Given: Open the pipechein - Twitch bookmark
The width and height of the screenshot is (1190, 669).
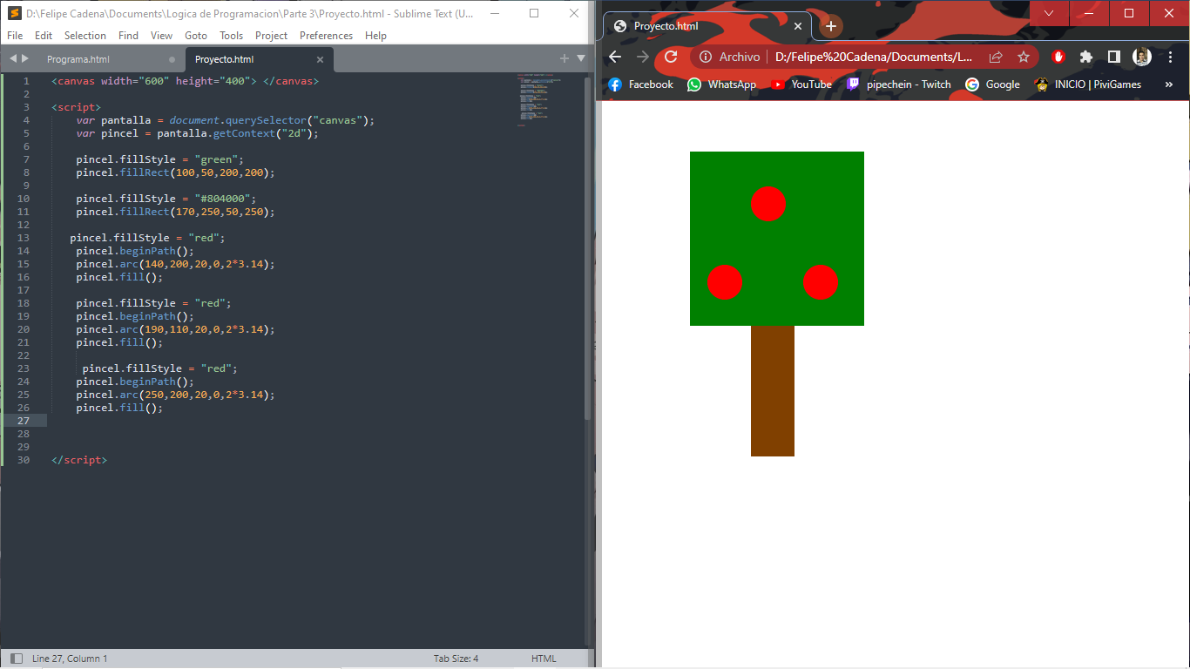Looking at the screenshot, I should tap(898, 84).
